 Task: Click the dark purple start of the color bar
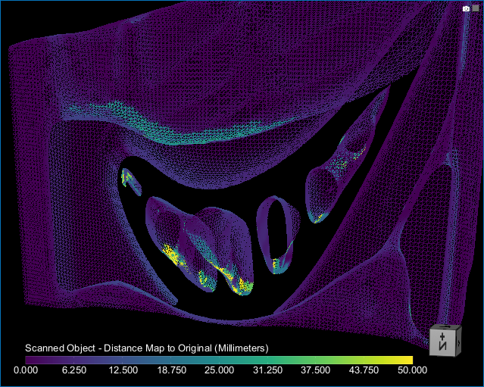tap(29, 360)
